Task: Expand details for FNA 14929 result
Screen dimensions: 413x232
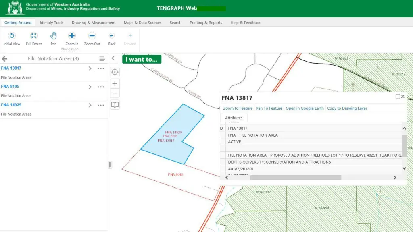Action: click(90, 105)
